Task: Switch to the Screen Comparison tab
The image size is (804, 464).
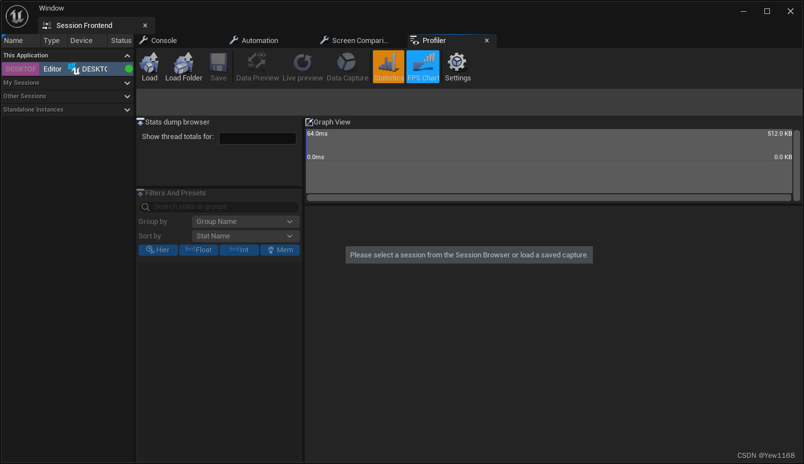Action: click(x=360, y=40)
